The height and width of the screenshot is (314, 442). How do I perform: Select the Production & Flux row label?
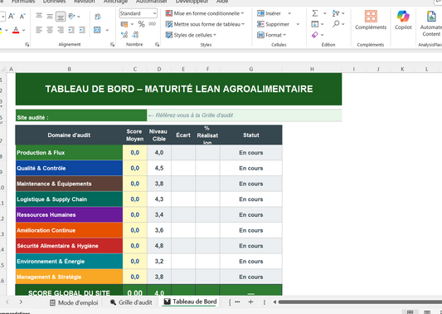coord(69,153)
